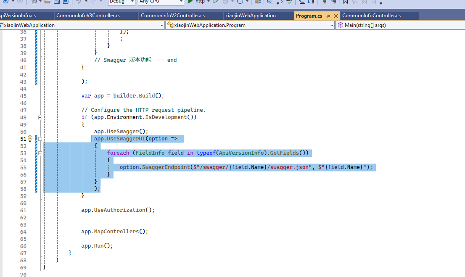Image resolution: width=465 pixels, height=277 pixels.
Task: Undo the last edit
Action: [78, 3]
